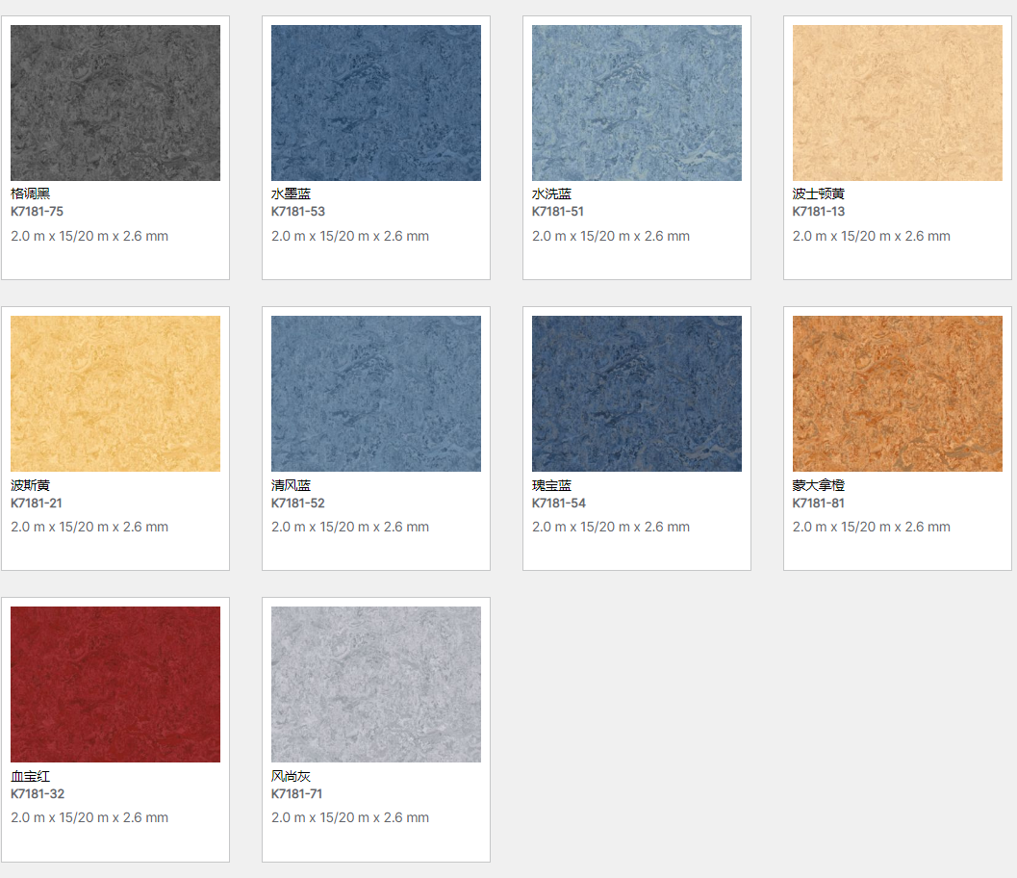Image resolution: width=1017 pixels, height=878 pixels.
Task: Select the 风尚灰 product title
Action: pos(292,775)
